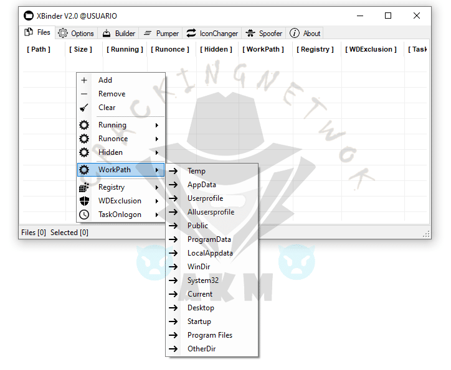Expand the Registry submenu arrow
The width and height of the screenshot is (451, 370).
click(157, 187)
